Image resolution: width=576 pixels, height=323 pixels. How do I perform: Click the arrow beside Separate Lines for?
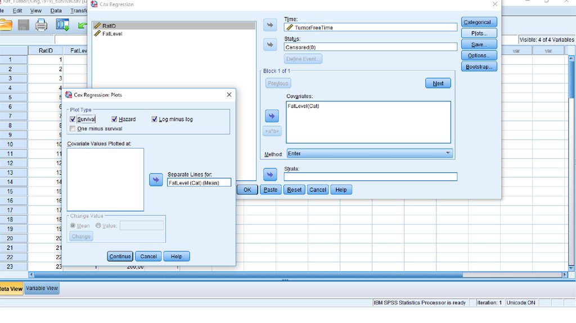tap(156, 180)
